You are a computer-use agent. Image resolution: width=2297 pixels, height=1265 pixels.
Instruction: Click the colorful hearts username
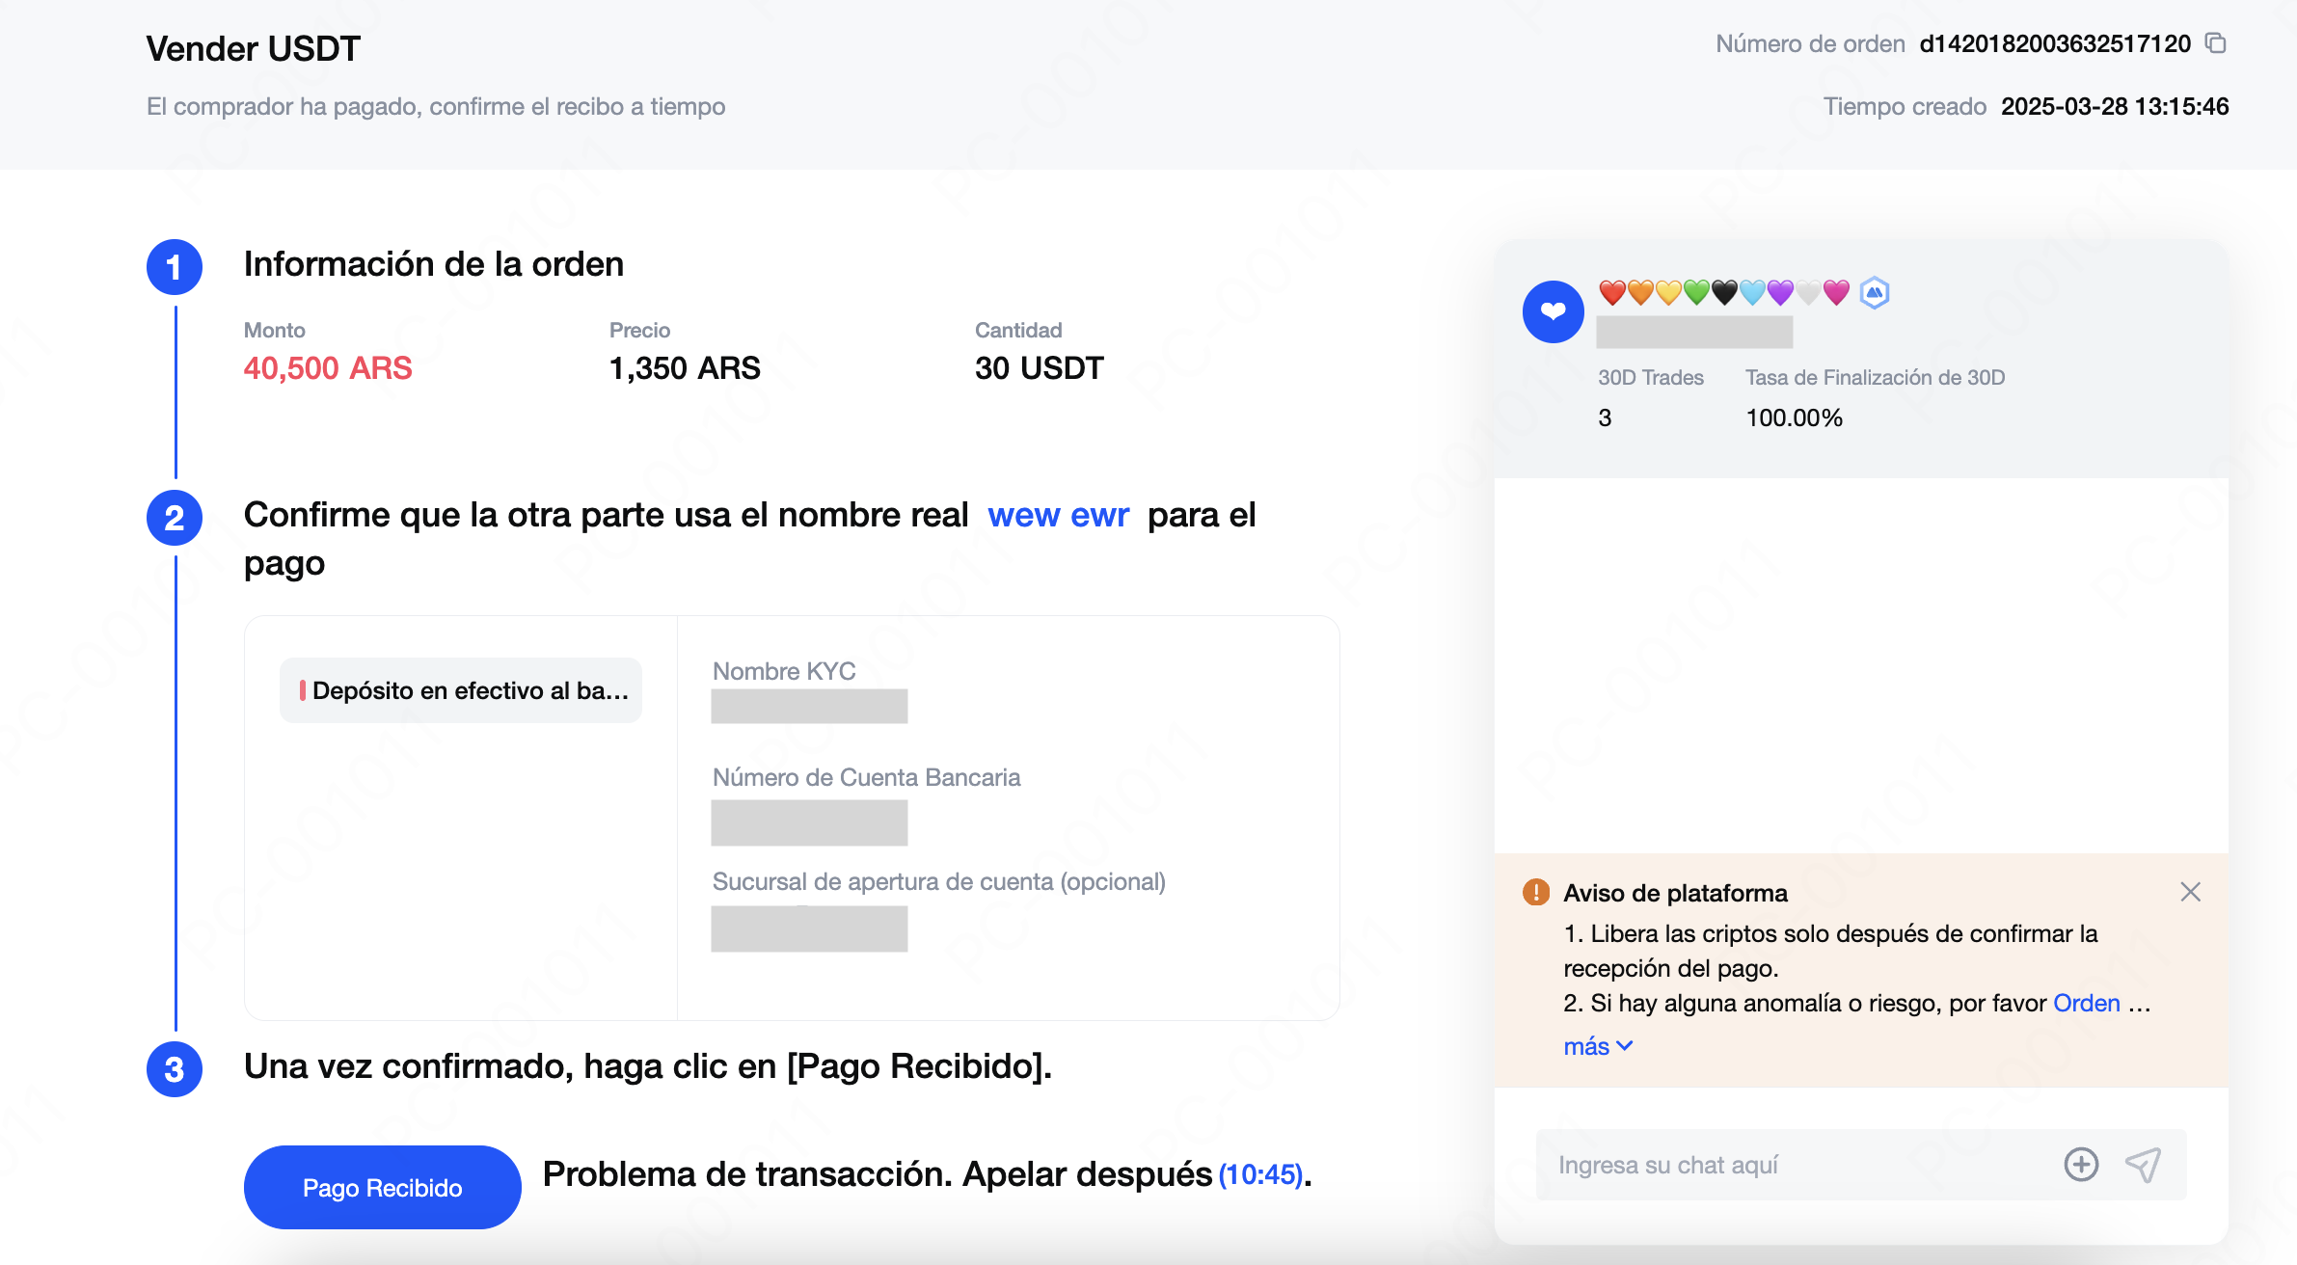1723,292
